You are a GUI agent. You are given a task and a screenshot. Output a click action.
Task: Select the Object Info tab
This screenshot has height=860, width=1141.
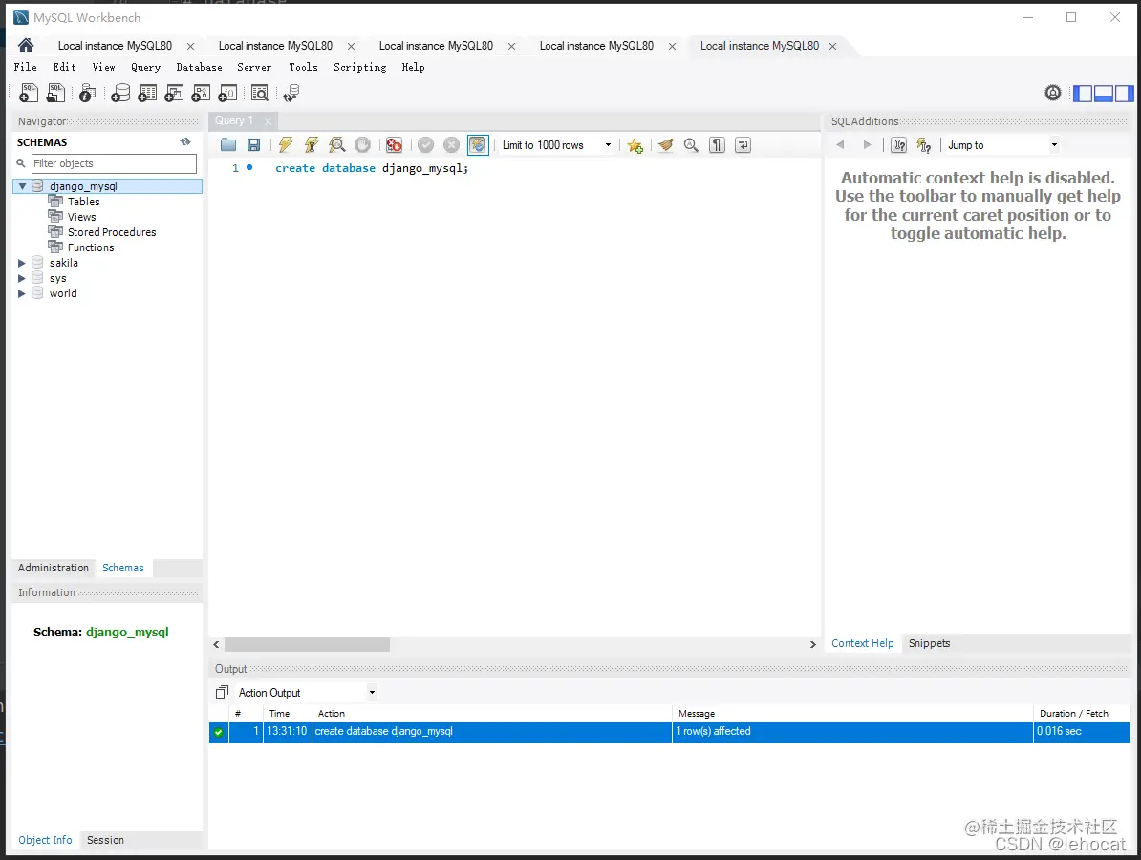[x=45, y=840]
